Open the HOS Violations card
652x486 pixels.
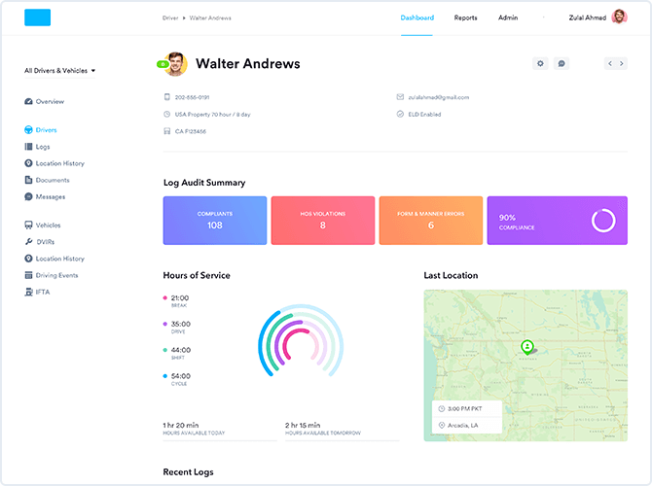point(322,221)
